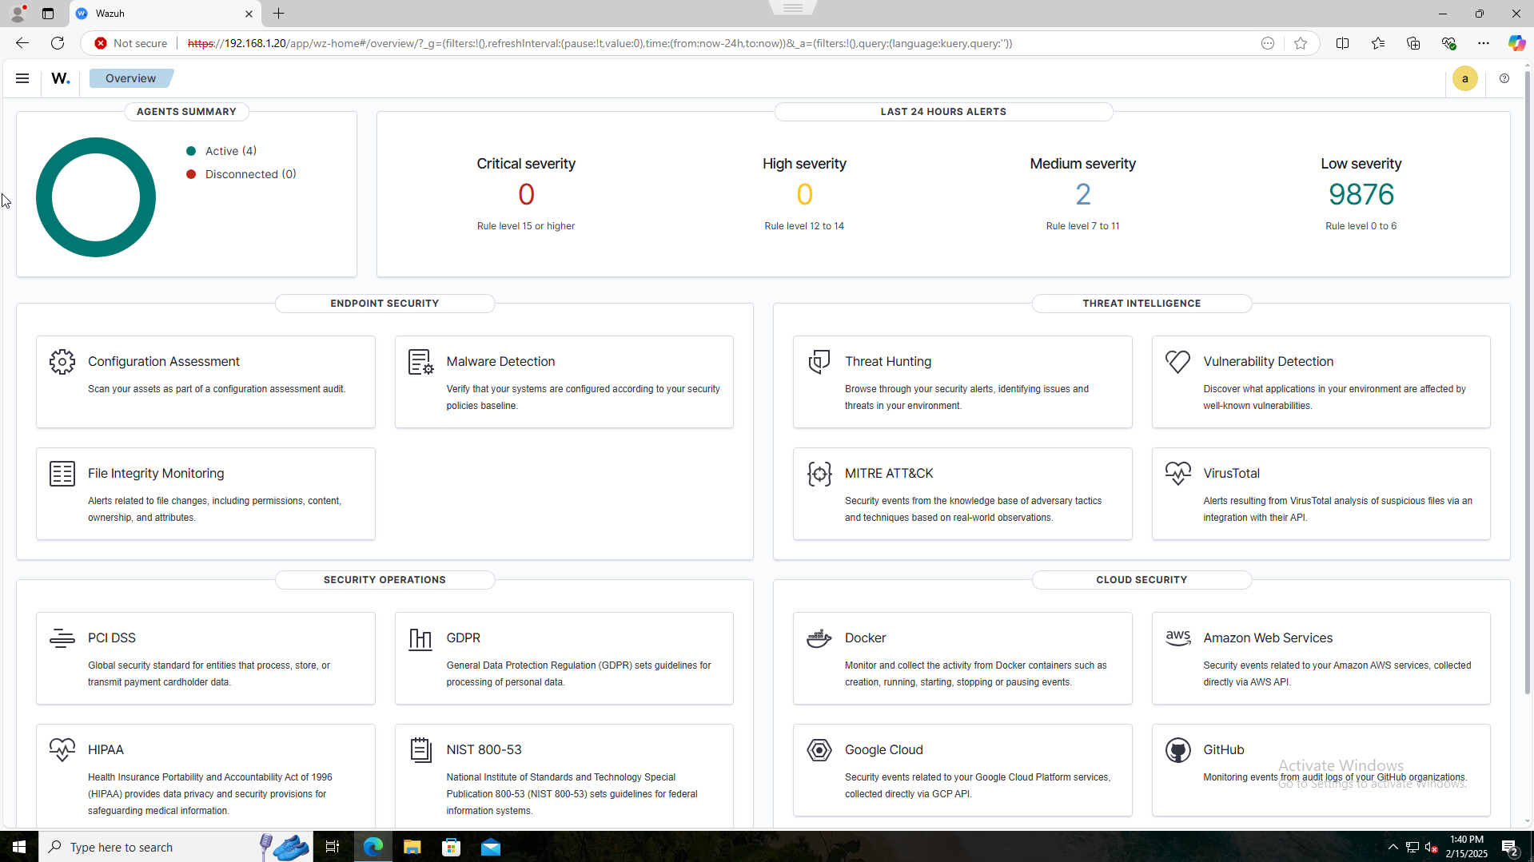This screenshot has width=1534, height=862.
Task: Go back with the browser back arrow
Action: pos(22,43)
